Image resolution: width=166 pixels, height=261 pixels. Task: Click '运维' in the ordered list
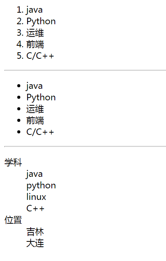[x=35, y=33]
